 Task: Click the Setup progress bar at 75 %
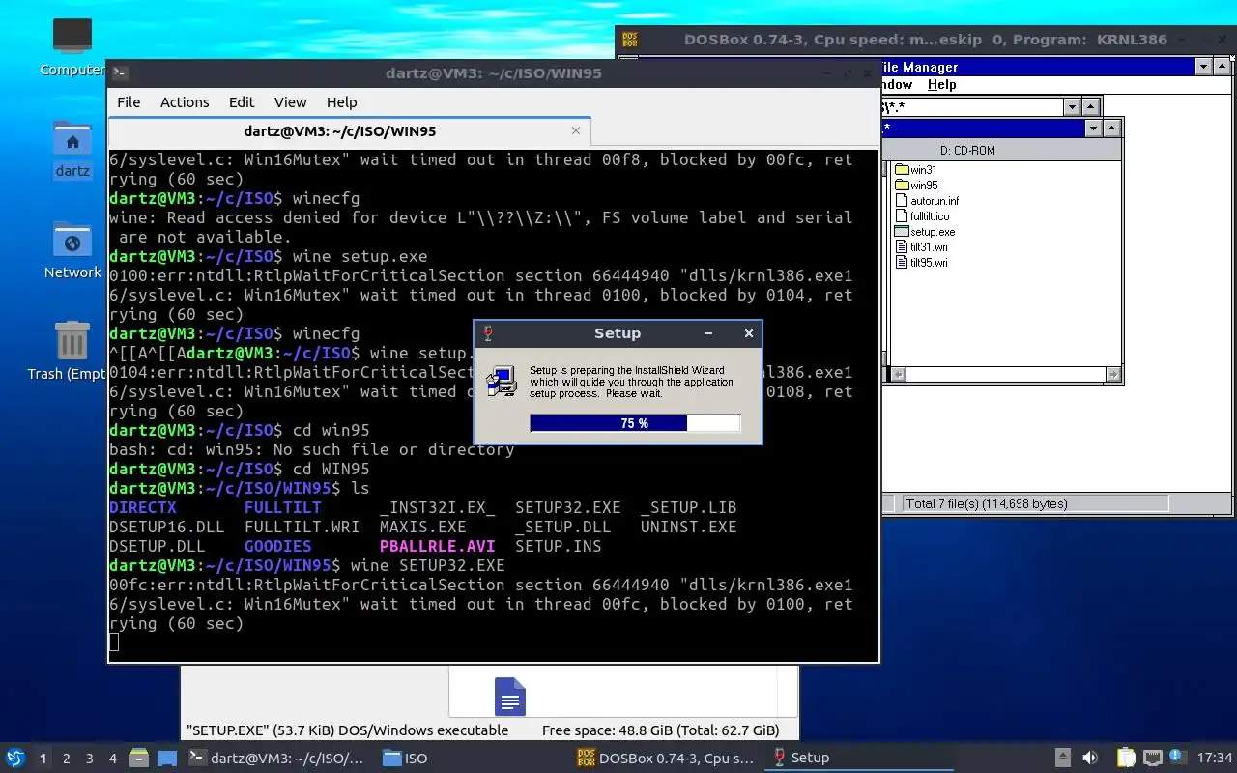coord(635,423)
